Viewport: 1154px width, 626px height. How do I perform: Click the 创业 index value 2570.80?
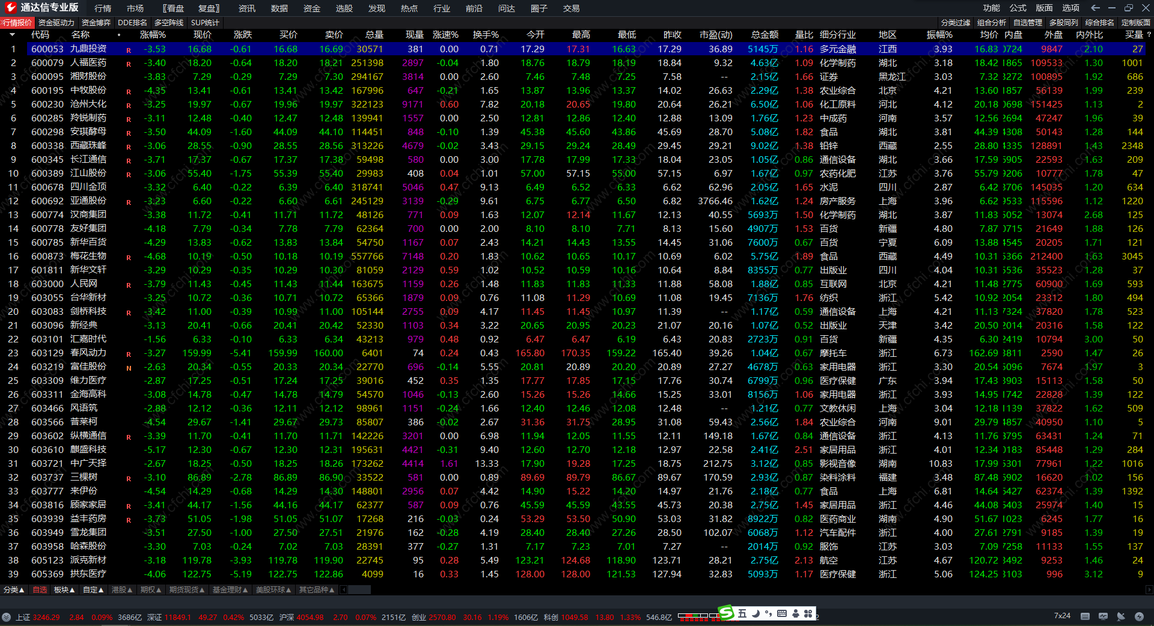442,617
